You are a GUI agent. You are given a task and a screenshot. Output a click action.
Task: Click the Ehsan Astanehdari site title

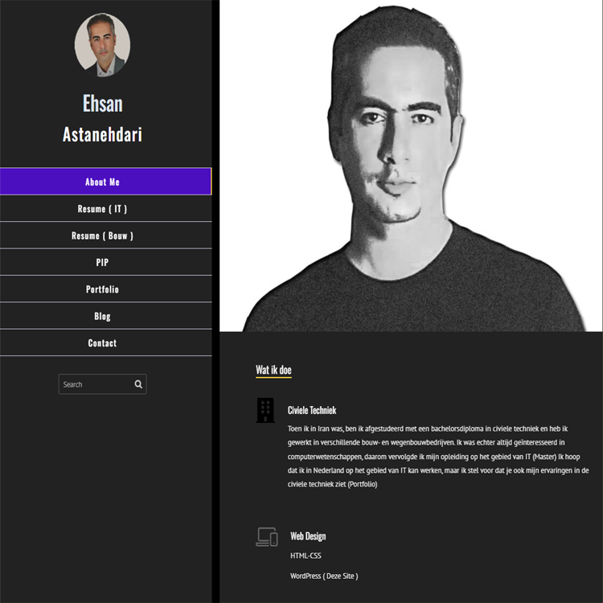pos(102,119)
